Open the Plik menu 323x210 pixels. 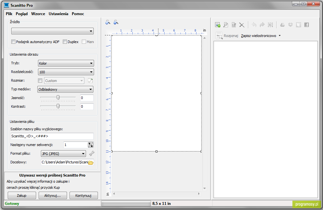coord(9,14)
